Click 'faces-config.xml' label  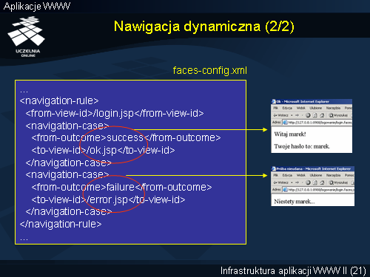point(209,71)
